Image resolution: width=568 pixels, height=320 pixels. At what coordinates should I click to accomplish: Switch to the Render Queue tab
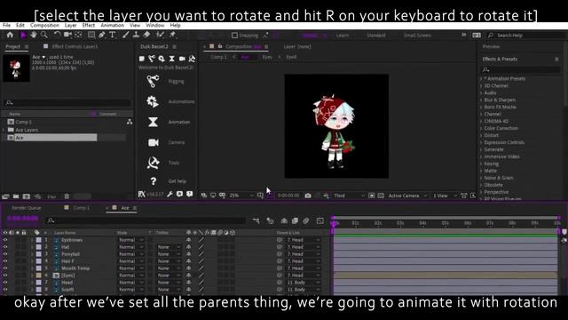pos(27,208)
